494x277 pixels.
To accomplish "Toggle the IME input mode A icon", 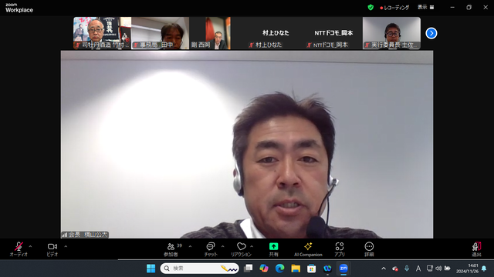I will click(x=418, y=269).
